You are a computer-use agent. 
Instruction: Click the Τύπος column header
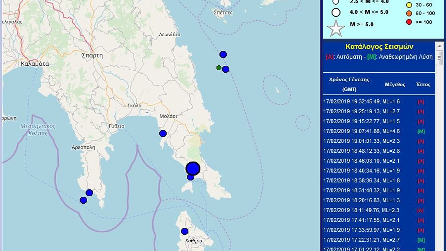pyautogui.click(x=423, y=85)
